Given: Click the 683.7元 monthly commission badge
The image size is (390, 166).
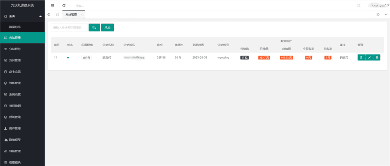Looking at the screenshot, I should pos(264,58).
